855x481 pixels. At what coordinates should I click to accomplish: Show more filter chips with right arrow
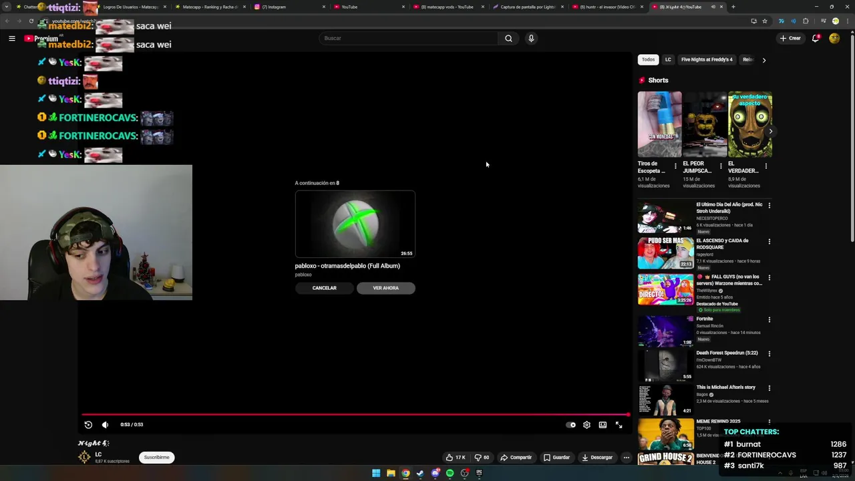(x=764, y=60)
